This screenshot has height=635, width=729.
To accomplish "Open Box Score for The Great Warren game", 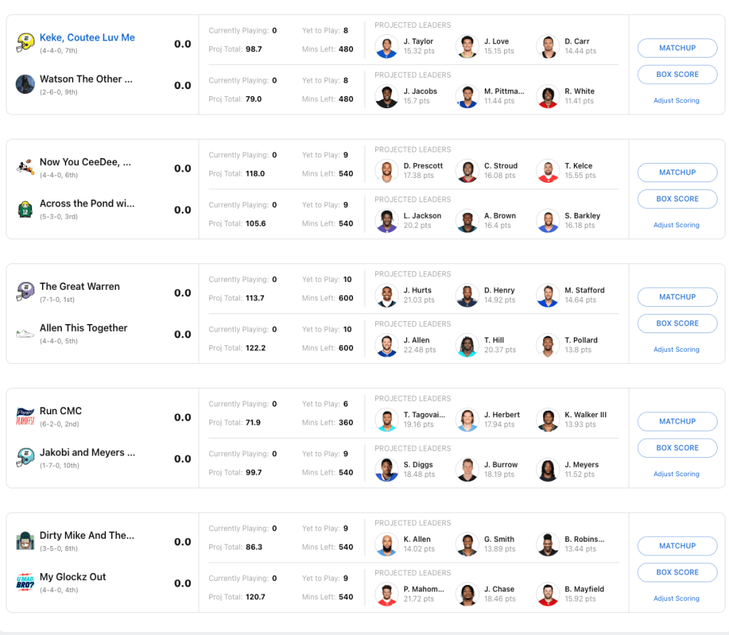I will pyautogui.click(x=677, y=323).
